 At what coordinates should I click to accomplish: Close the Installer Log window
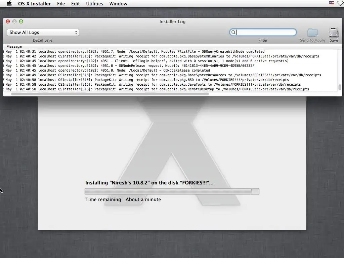(x=8, y=21)
